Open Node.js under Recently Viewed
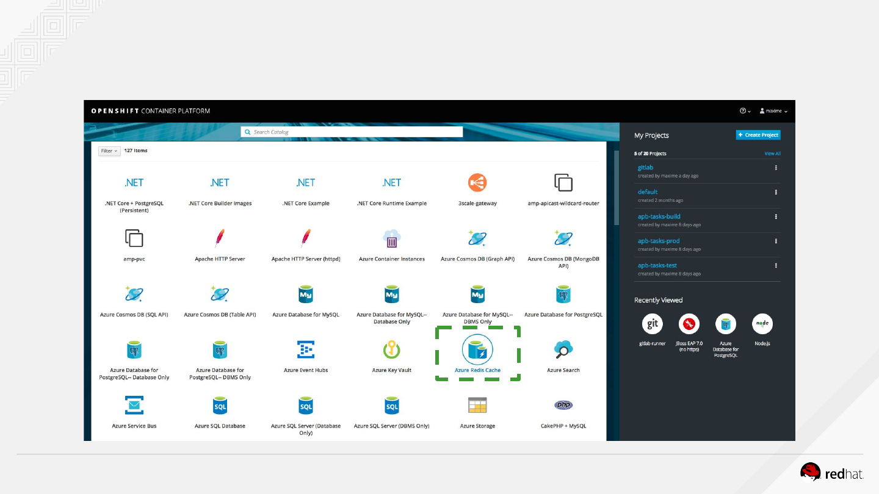This screenshot has height=494, width=879. click(x=762, y=324)
